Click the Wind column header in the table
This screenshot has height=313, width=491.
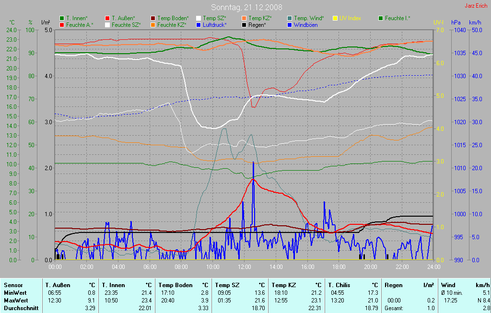coord(448,285)
